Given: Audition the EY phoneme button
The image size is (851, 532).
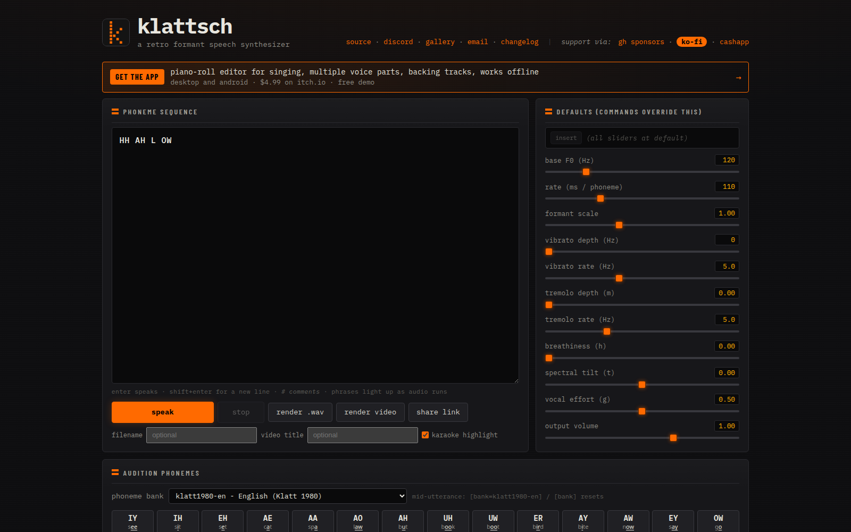Looking at the screenshot, I should [673, 521].
